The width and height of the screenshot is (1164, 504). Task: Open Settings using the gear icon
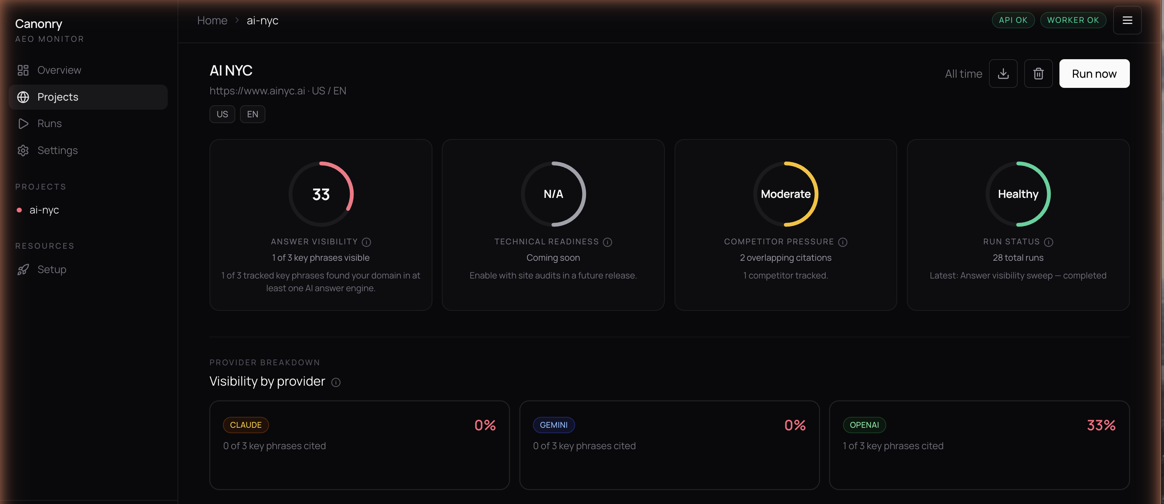point(23,151)
